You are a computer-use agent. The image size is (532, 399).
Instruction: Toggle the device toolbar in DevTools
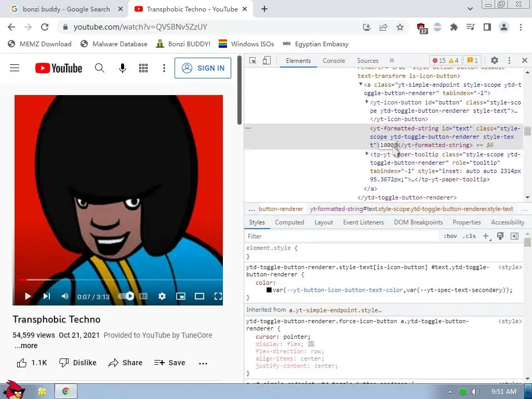pos(267,60)
